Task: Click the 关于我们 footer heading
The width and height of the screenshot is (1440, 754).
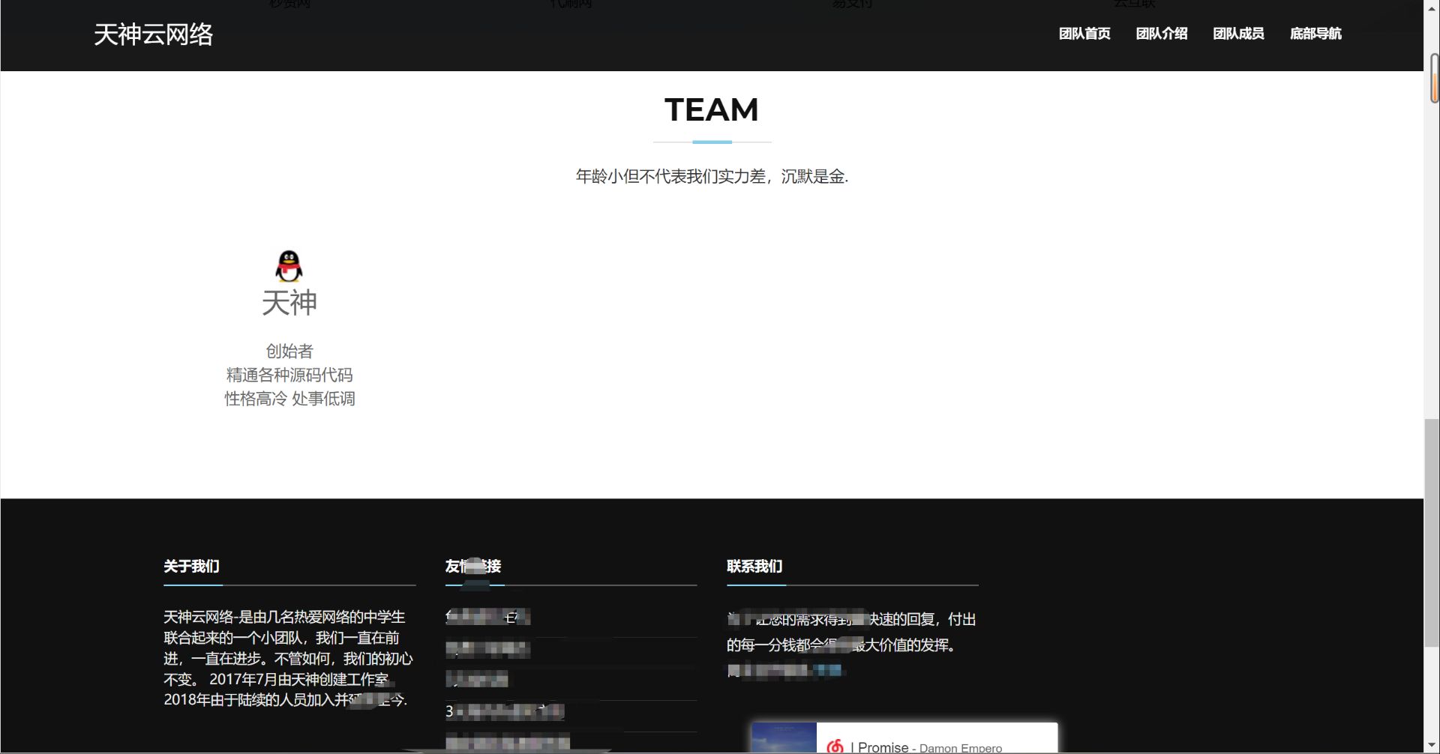Action: pos(191,566)
